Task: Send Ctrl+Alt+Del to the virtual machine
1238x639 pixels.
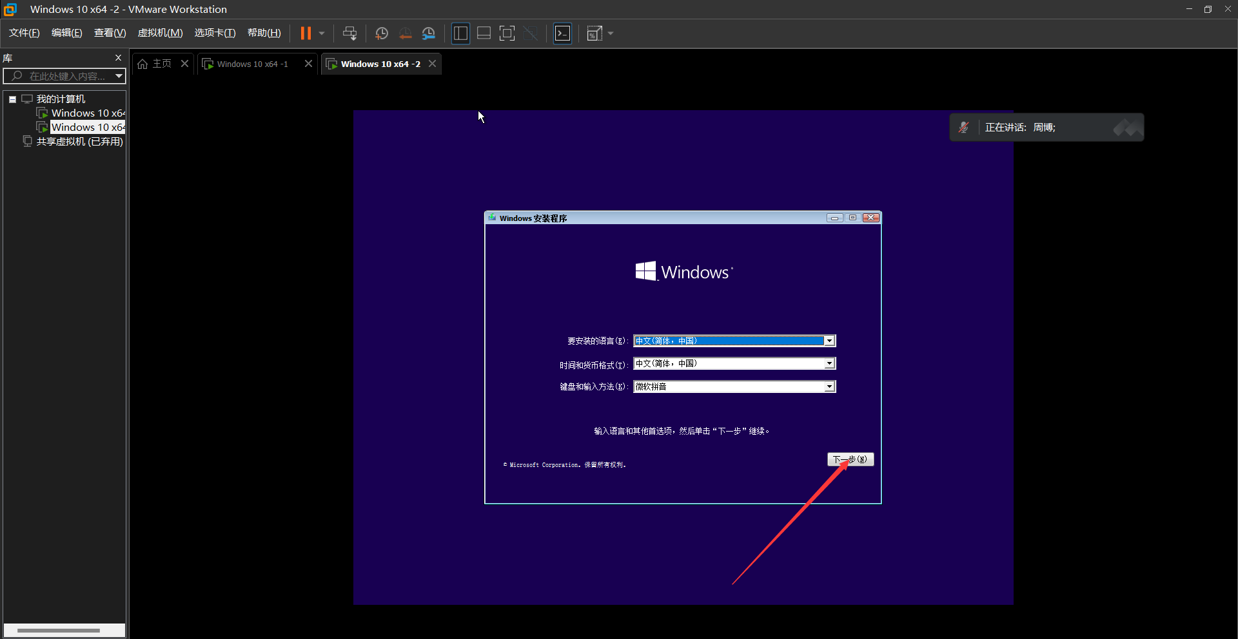Action: 349,33
